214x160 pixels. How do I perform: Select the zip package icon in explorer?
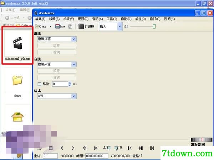click(x=17, y=117)
